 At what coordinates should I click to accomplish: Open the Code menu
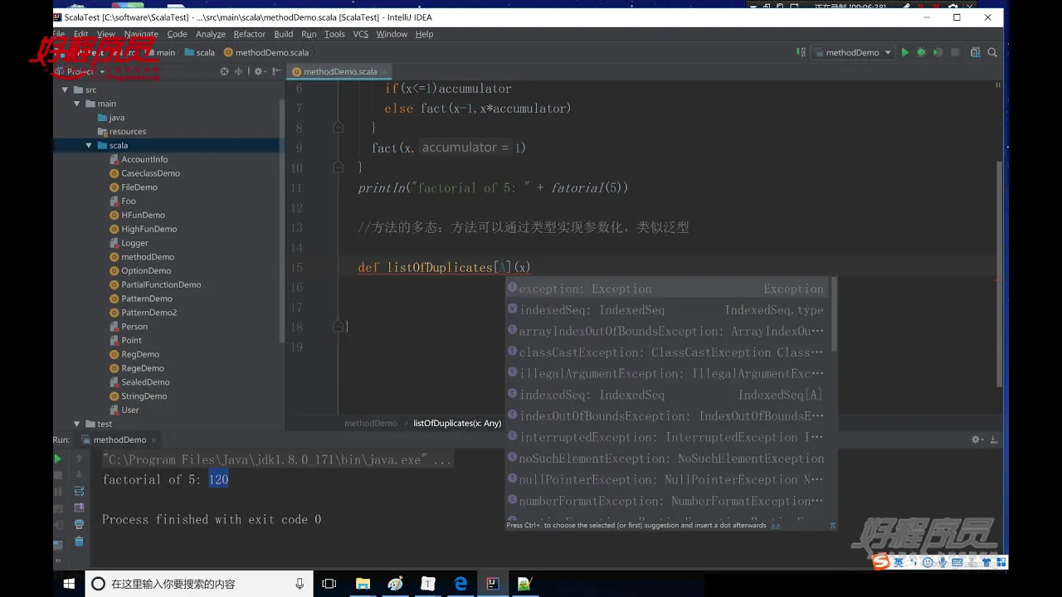coord(177,34)
